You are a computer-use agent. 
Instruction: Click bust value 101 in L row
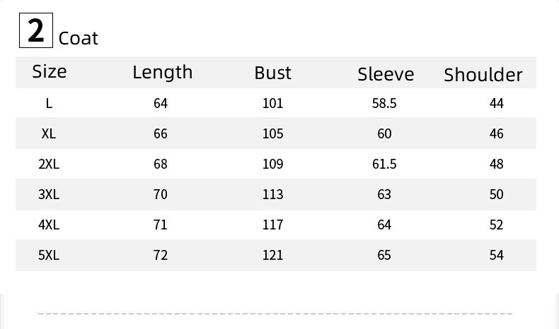point(272,103)
